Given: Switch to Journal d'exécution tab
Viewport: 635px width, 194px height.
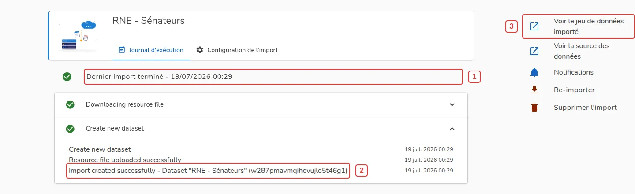Looking at the screenshot, I should [x=151, y=50].
